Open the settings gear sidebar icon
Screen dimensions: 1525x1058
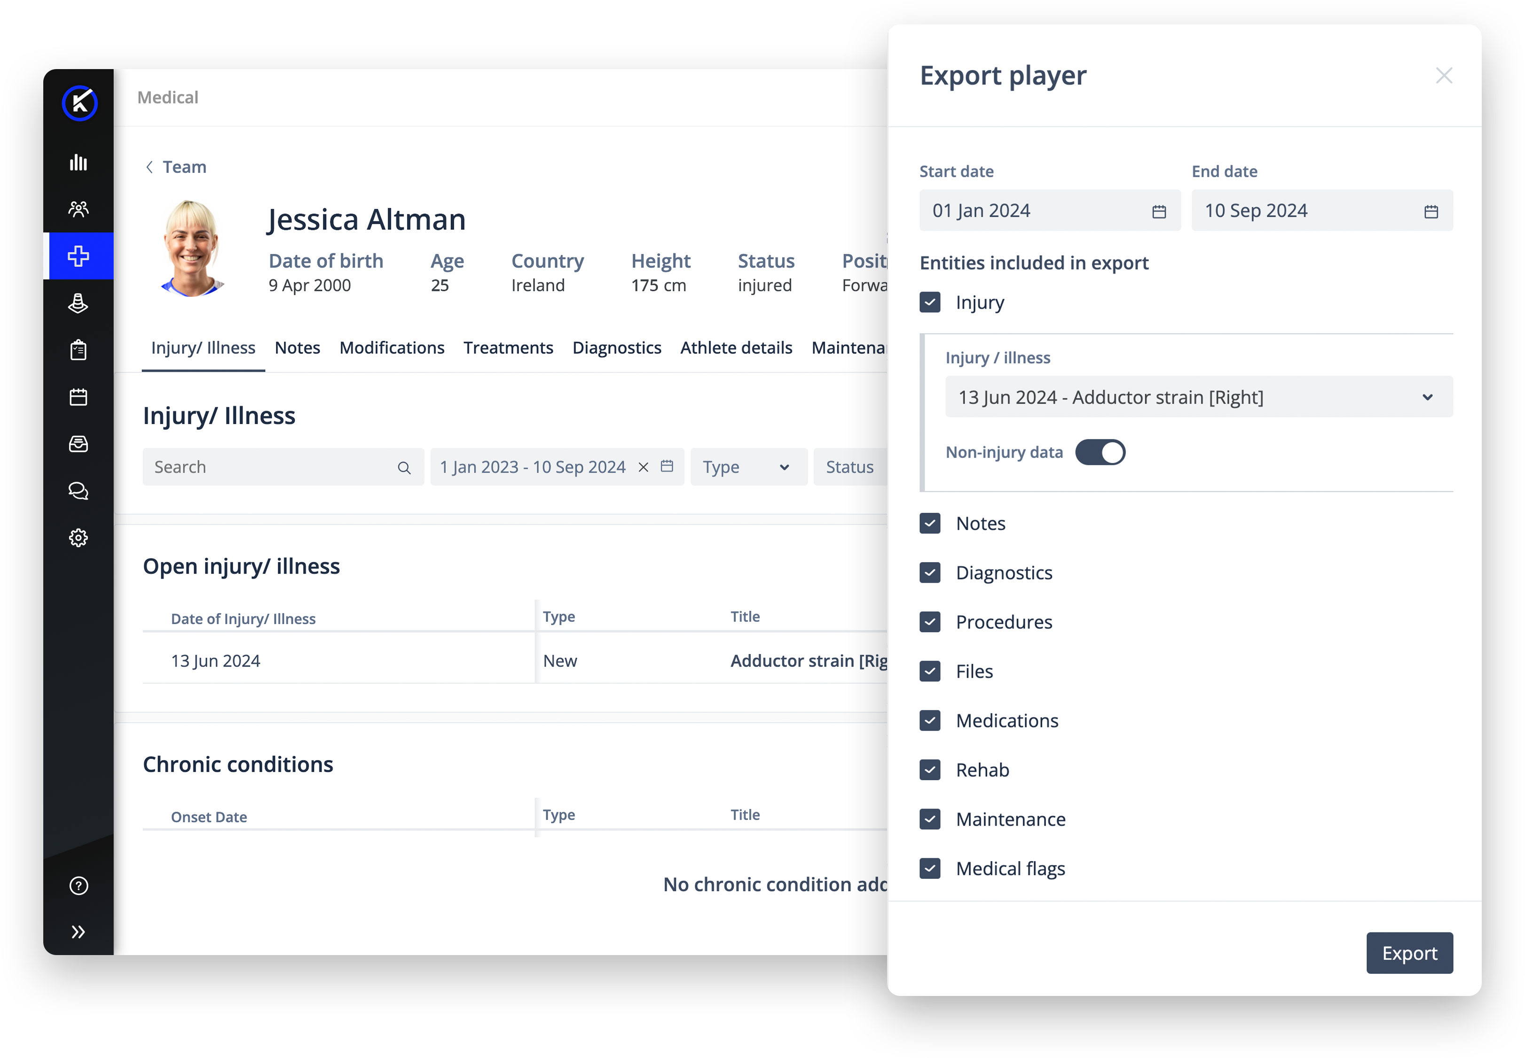pyautogui.click(x=78, y=538)
